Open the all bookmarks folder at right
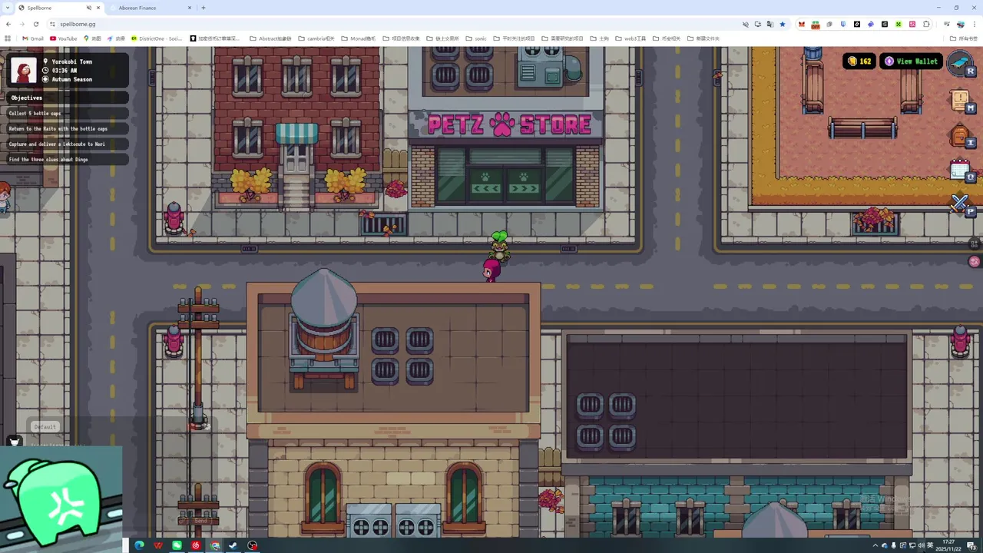The image size is (983, 553). (x=964, y=38)
